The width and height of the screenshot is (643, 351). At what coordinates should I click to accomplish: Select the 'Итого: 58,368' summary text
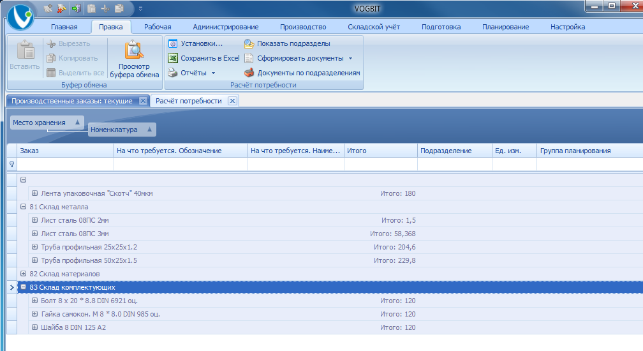(392, 234)
